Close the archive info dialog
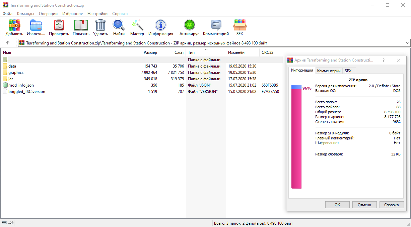Viewport: 411px width, 227px height. (399, 60)
